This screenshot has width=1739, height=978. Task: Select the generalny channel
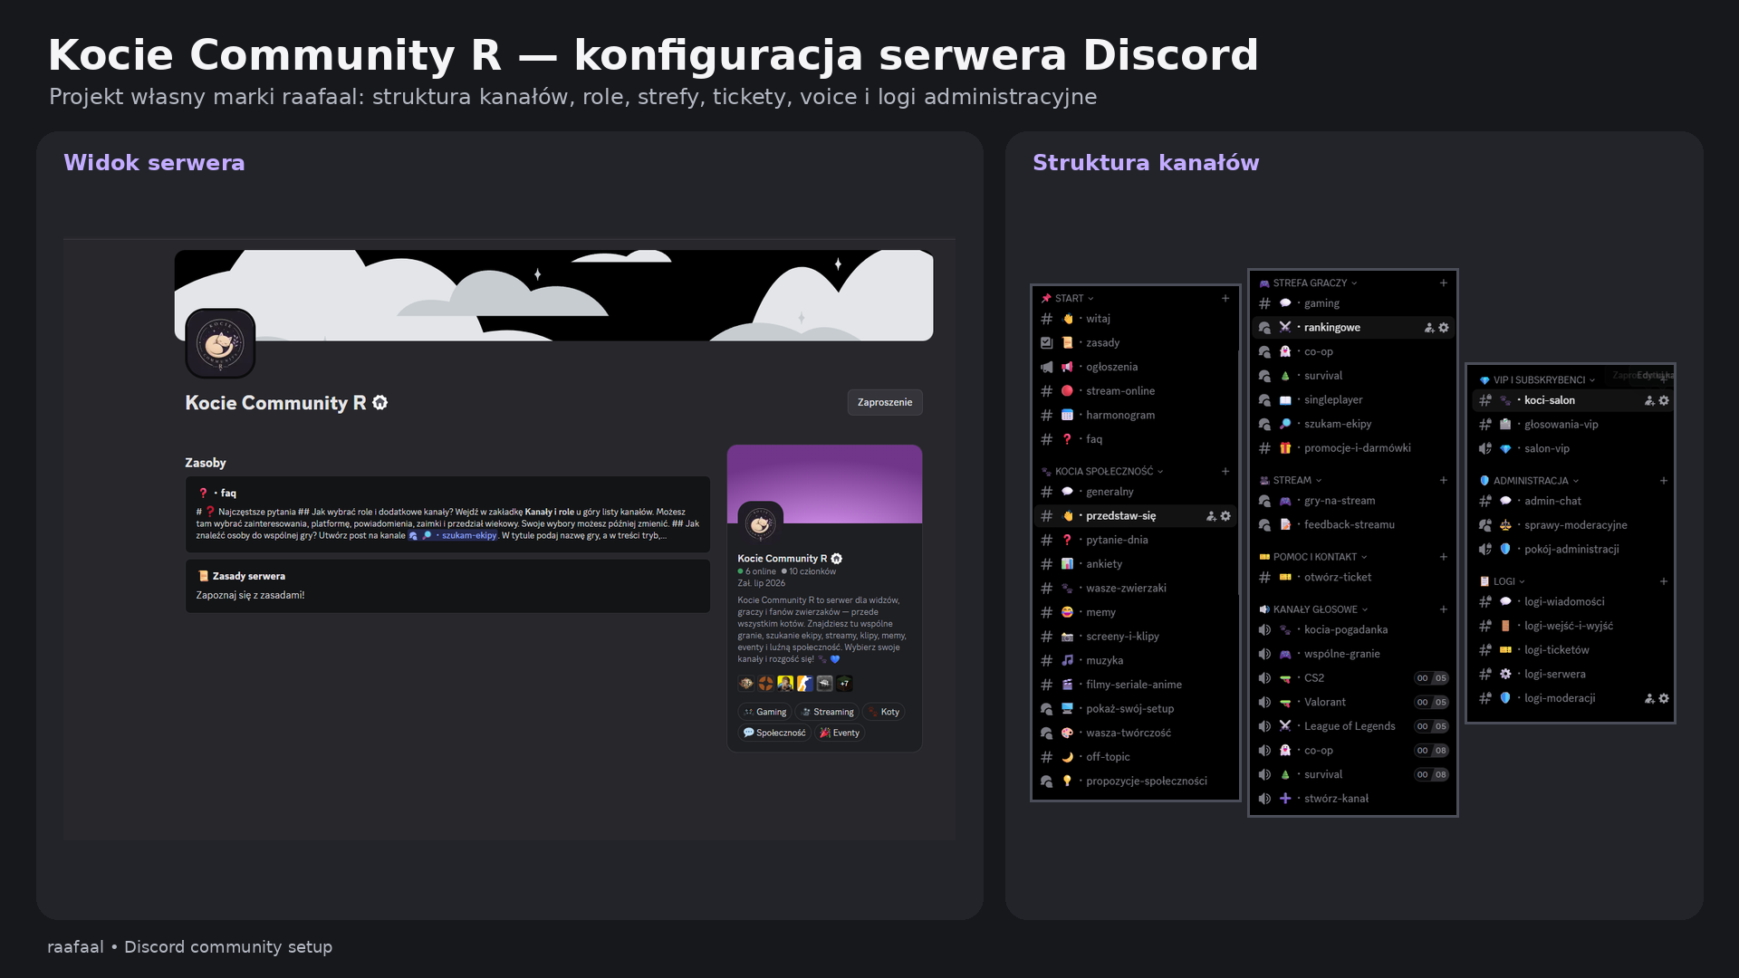1136,492
